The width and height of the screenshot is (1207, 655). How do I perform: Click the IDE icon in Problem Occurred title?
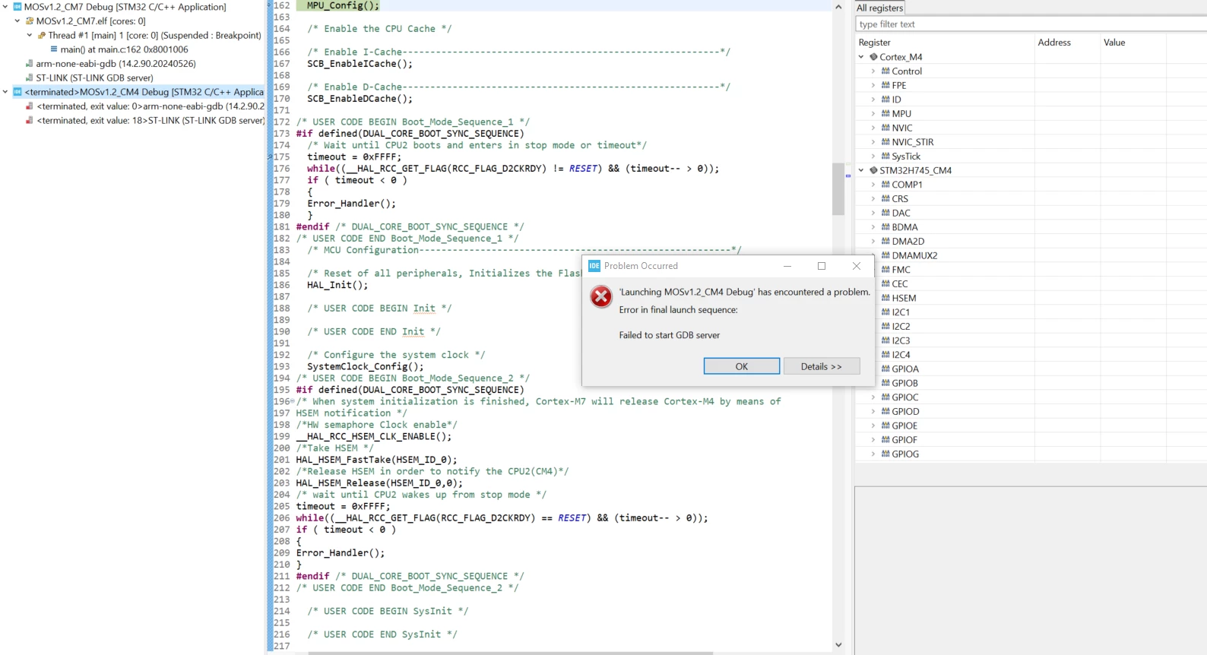coord(594,266)
